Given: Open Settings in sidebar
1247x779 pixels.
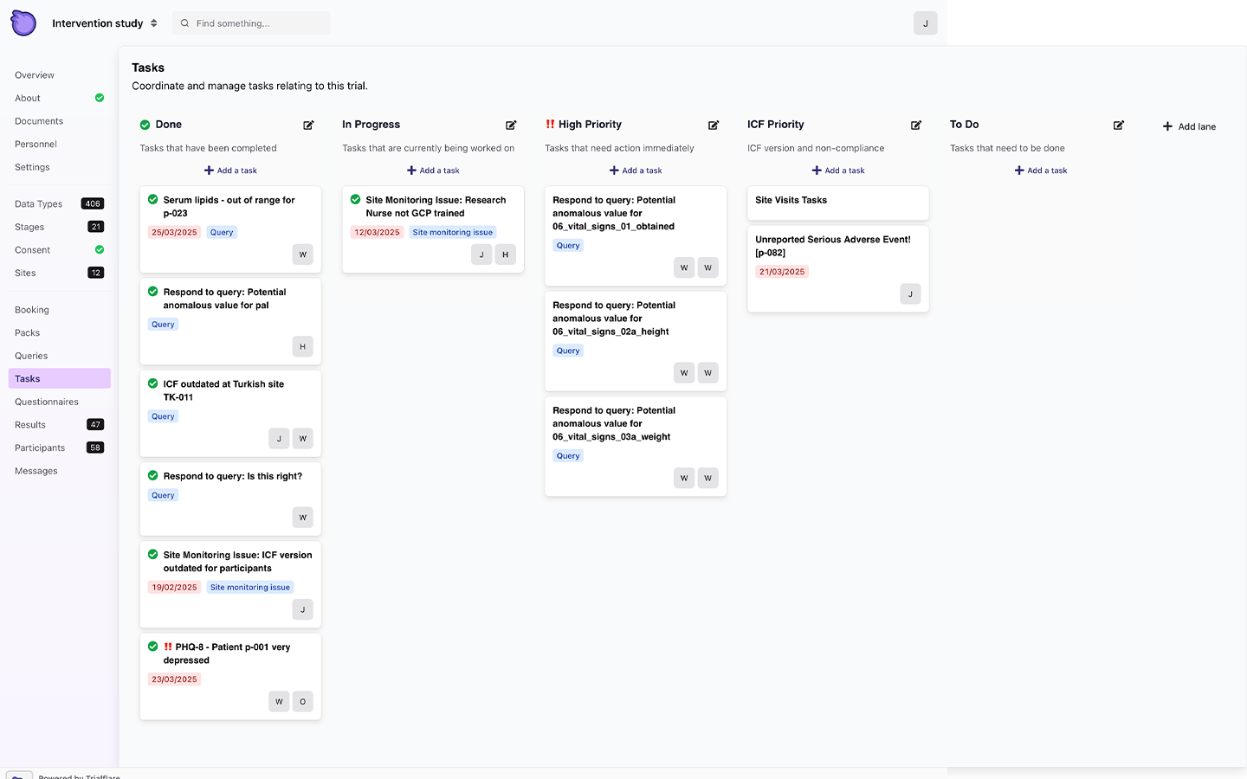Looking at the screenshot, I should (32, 167).
